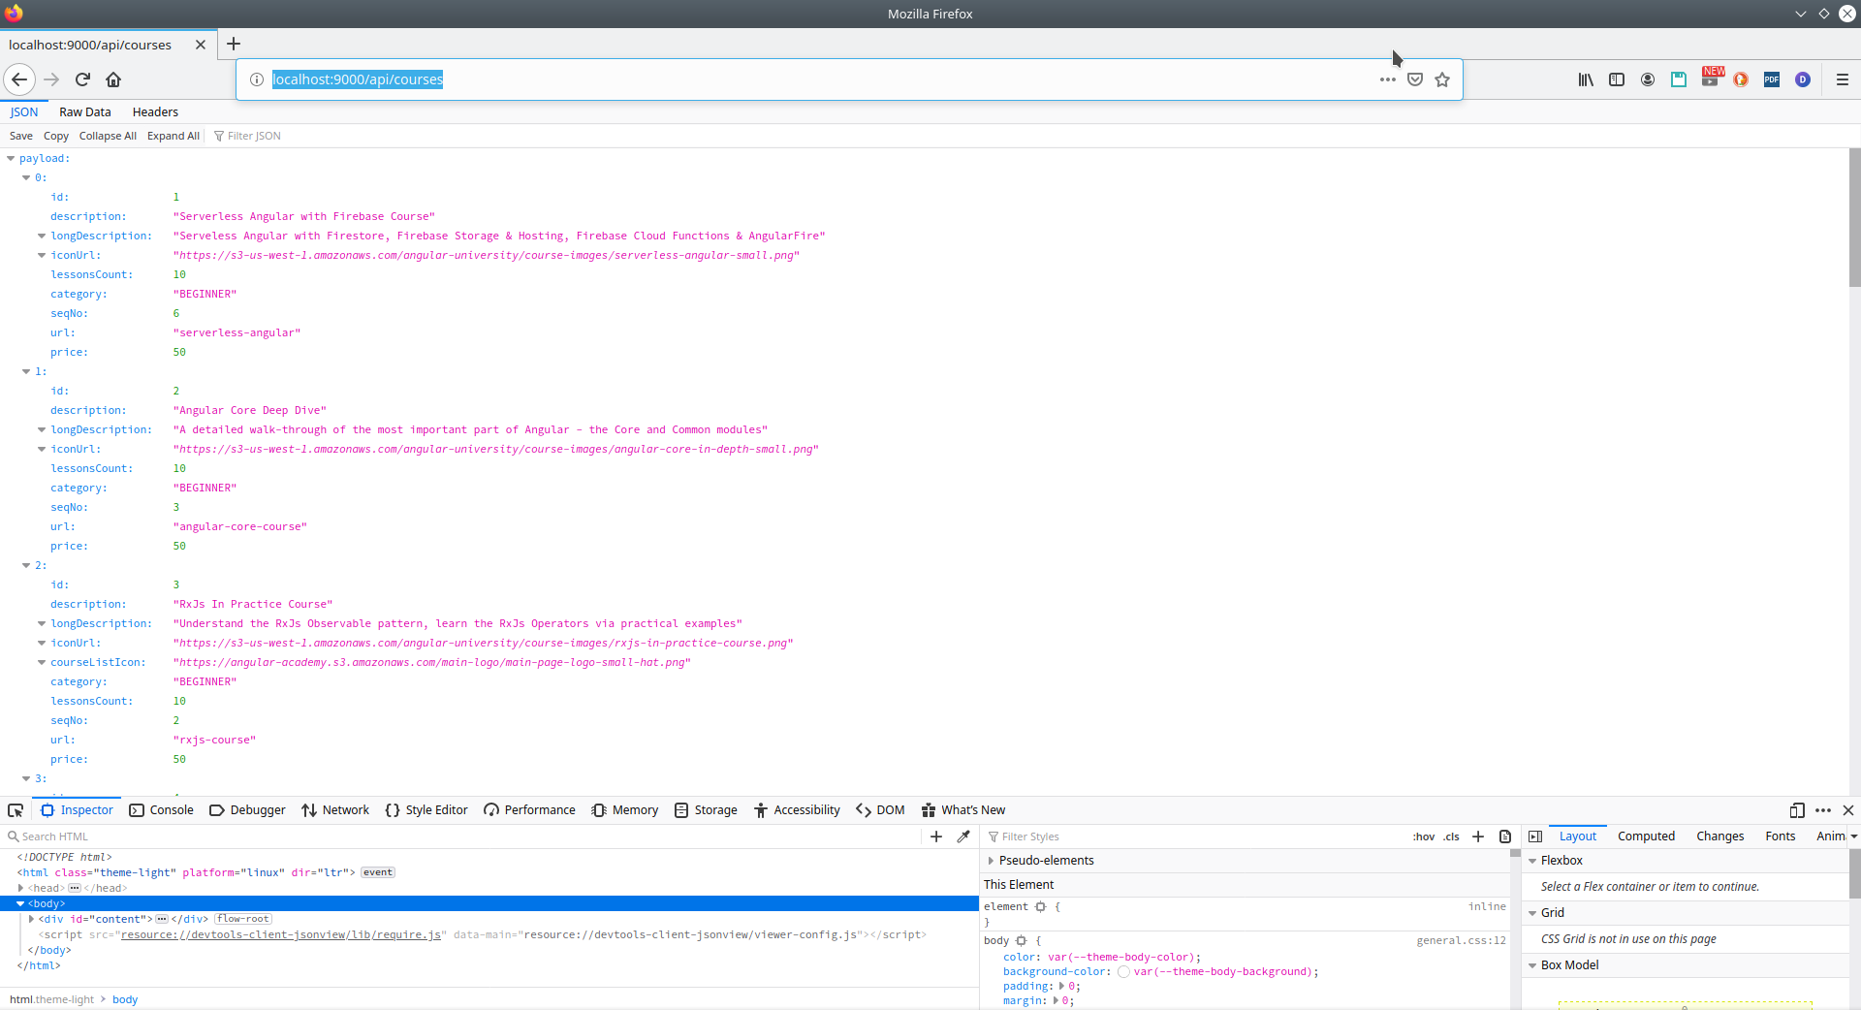Pick a page color with the eyedropper
Viewport: 1861px width, 1010px height.
(963, 836)
